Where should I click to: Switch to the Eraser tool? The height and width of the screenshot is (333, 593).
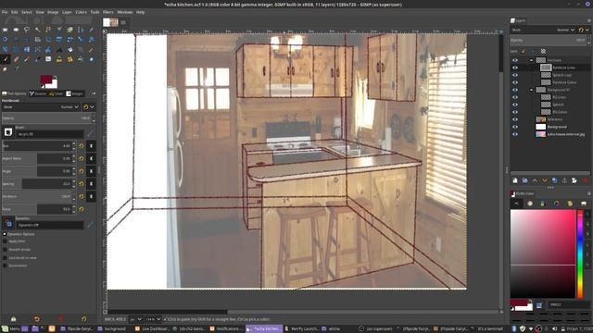(16, 59)
